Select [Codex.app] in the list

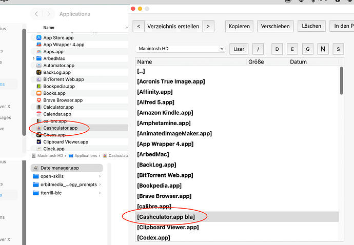click(237, 237)
